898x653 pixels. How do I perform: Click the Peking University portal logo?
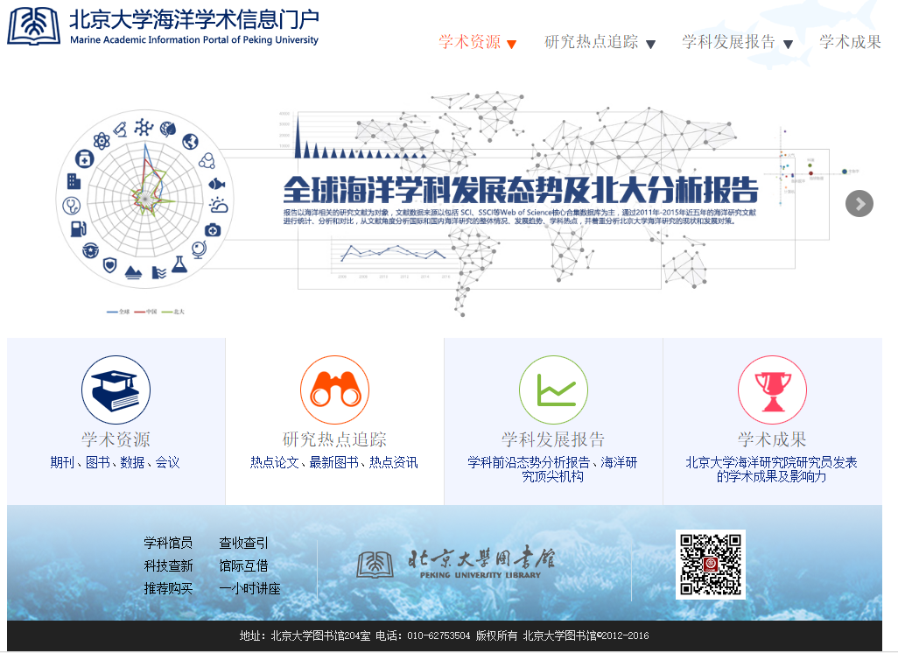click(x=163, y=26)
